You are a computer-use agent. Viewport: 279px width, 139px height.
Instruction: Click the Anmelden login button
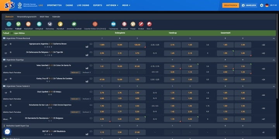[x=249, y=5]
